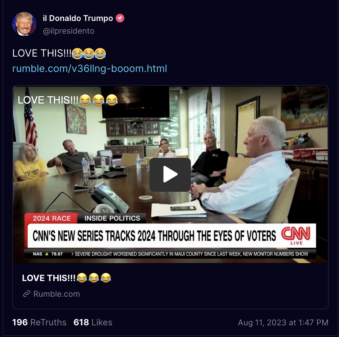Click the INSIDE POLITICS label in video

coord(112,218)
